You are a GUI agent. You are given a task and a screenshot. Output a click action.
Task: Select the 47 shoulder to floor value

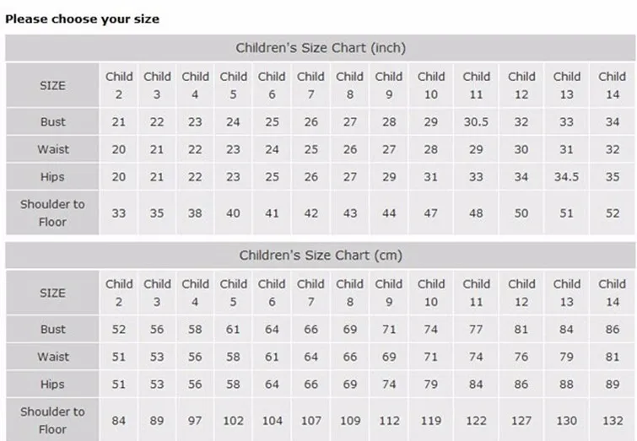coord(431,212)
